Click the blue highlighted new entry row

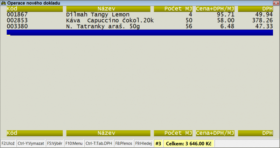[140, 33]
